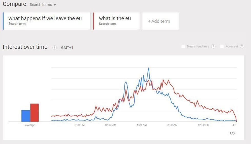The width and height of the screenshot is (251, 144).
Task: Click the highest peak of the blue line
Action: 149,68
